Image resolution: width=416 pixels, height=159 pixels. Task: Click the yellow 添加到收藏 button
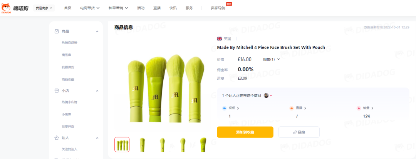[245, 132]
